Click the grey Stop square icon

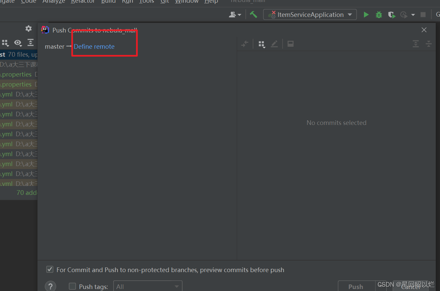coord(423,15)
